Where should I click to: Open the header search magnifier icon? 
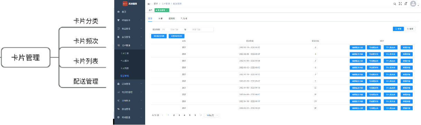[x=395, y=3]
